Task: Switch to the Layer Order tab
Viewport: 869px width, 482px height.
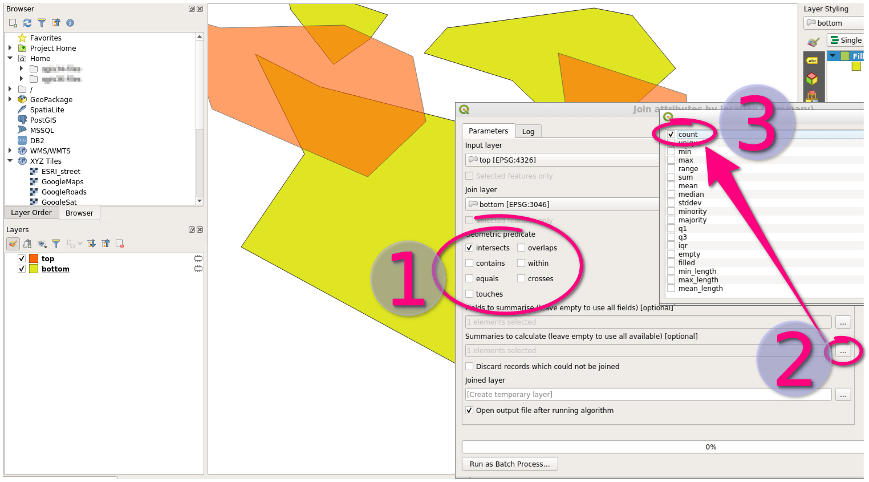Action: tap(31, 213)
